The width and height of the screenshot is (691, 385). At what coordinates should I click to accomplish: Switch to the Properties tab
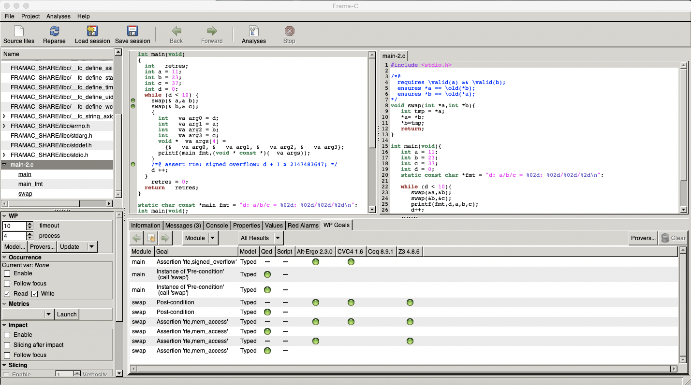[x=247, y=226]
